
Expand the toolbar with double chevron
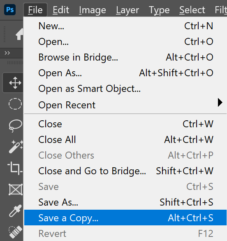click(7, 53)
